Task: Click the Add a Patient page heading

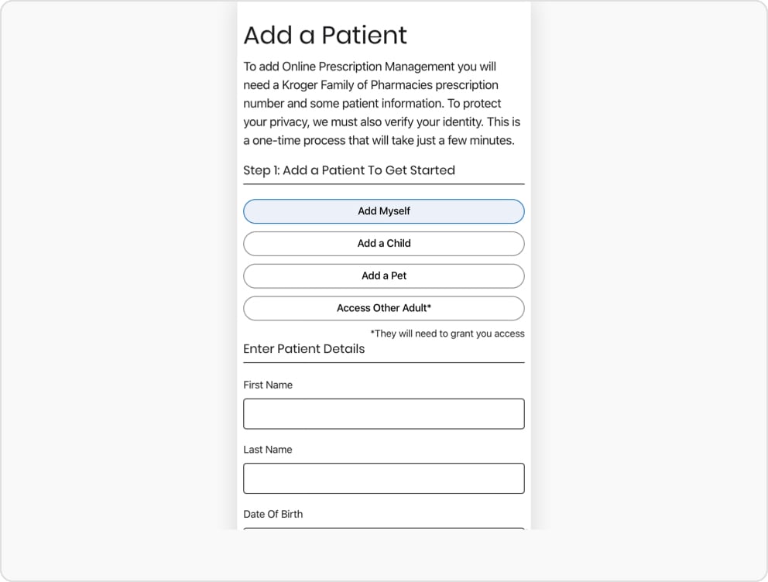Action: pyautogui.click(x=325, y=36)
